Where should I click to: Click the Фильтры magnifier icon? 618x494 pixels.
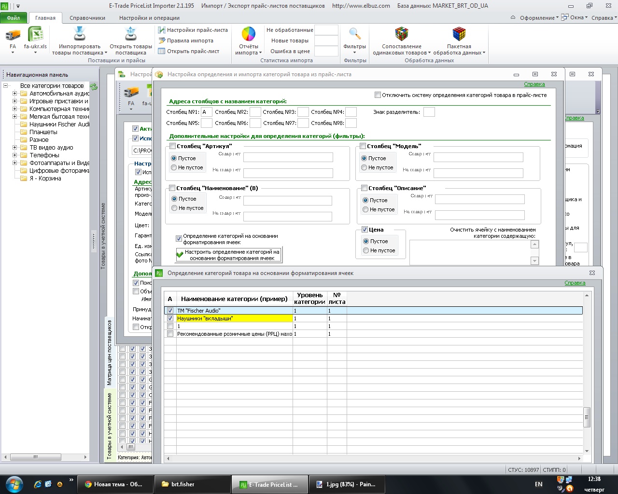pos(355,34)
